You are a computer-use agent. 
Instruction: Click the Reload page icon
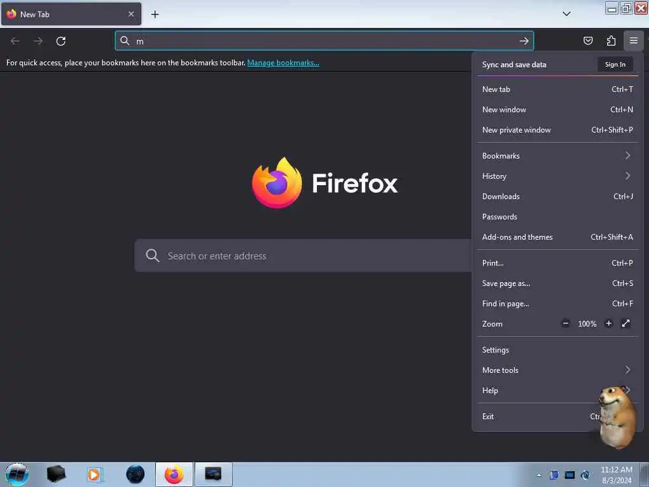click(61, 41)
